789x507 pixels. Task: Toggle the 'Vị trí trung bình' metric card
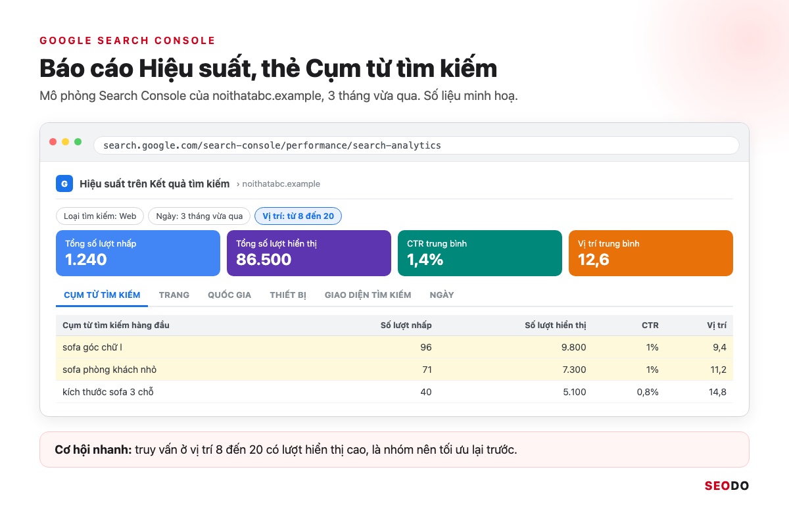coord(651,253)
